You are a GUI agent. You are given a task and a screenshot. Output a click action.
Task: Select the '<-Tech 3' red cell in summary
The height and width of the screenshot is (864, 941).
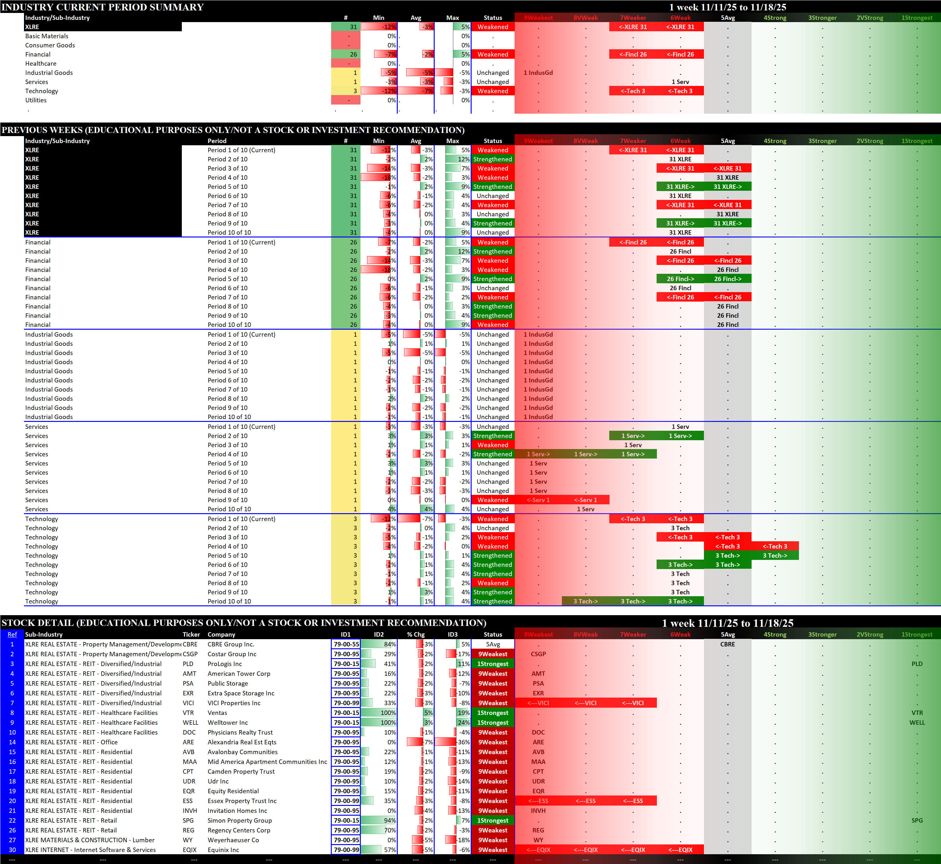(633, 91)
